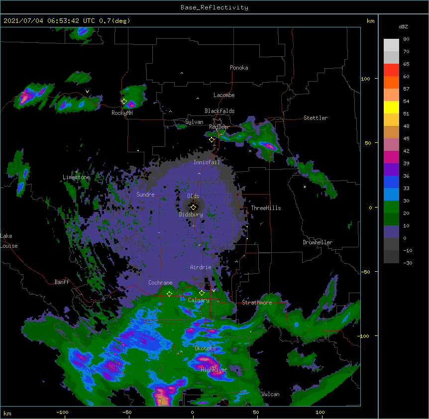The width and height of the screenshot is (429, 419).
Task: Click the Calgary city label
Action: pyautogui.click(x=199, y=300)
